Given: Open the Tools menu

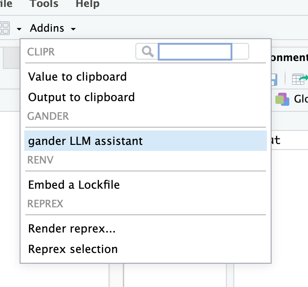Looking at the screenshot, I should click(x=45, y=5).
